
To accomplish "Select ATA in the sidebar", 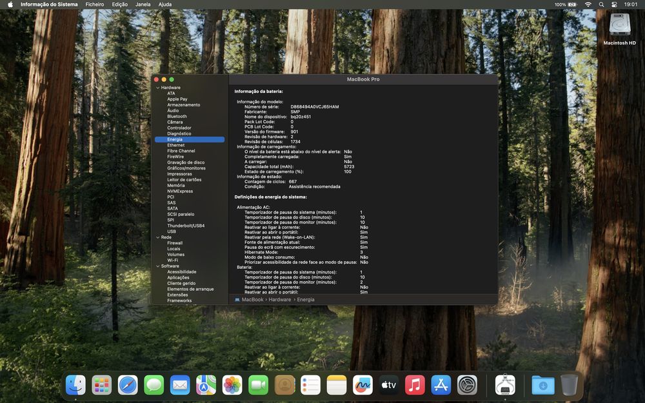I will pos(171,93).
